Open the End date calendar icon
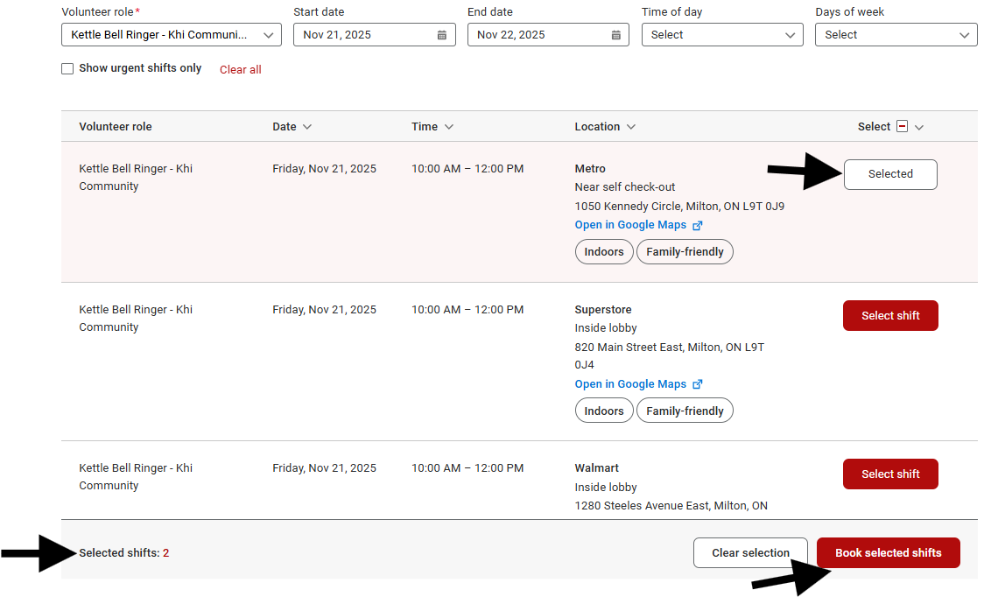 pos(615,35)
